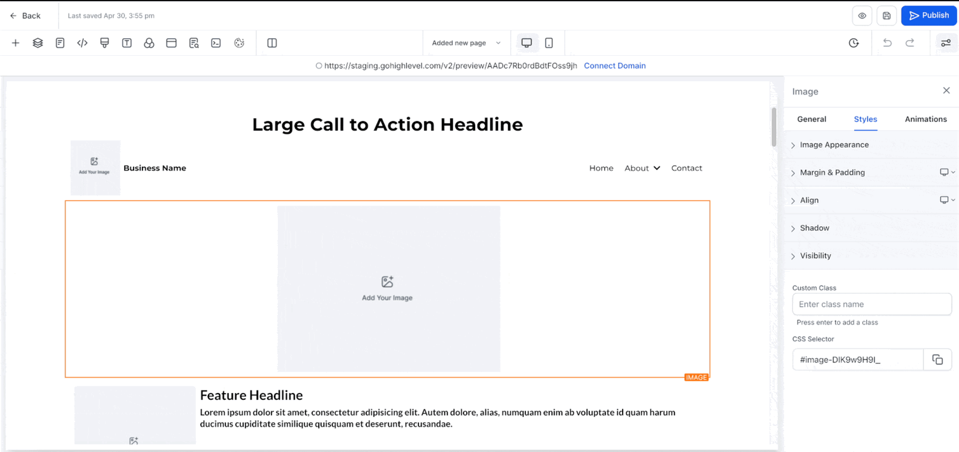This screenshot has height=452, width=959.
Task: Open the window popup icon in toolbar
Action: [171, 43]
